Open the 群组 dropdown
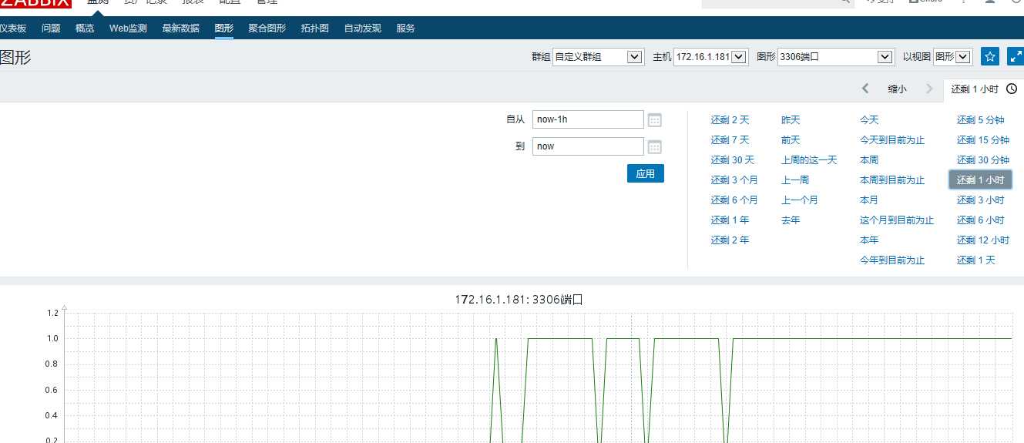This screenshot has width=1024, height=443. coord(599,57)
